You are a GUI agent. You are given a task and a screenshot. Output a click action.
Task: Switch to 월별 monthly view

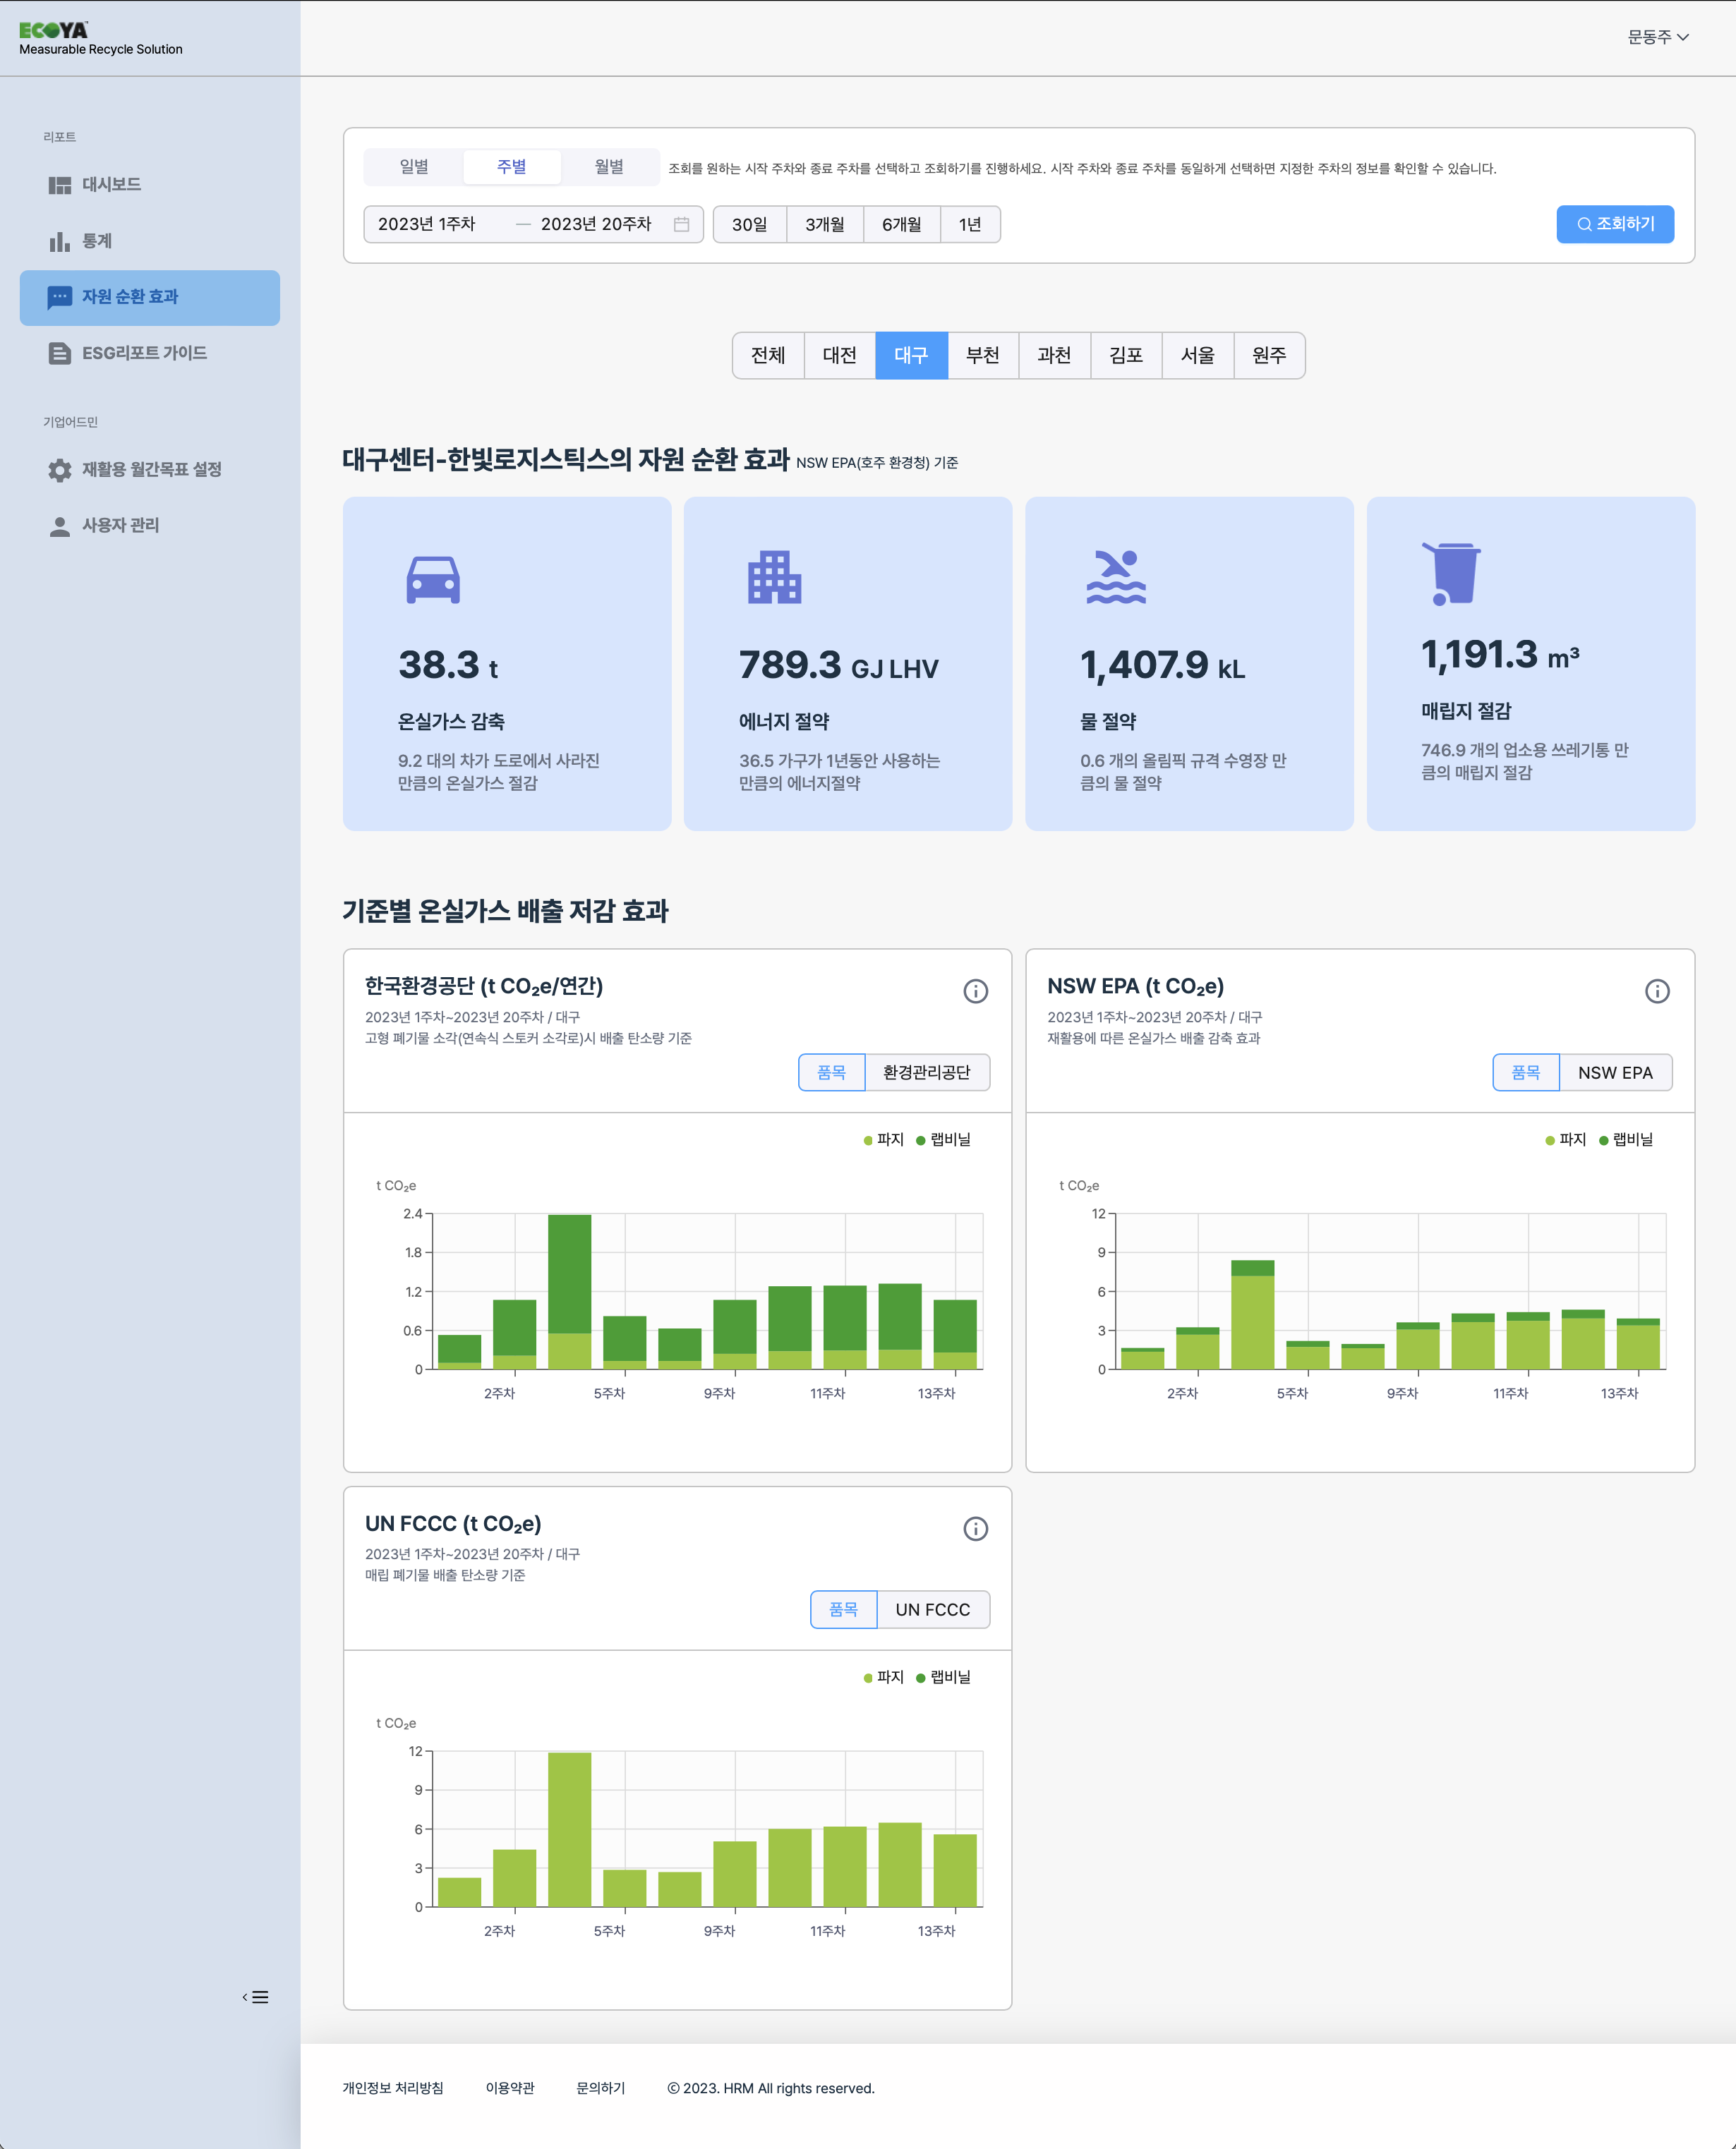609,167
